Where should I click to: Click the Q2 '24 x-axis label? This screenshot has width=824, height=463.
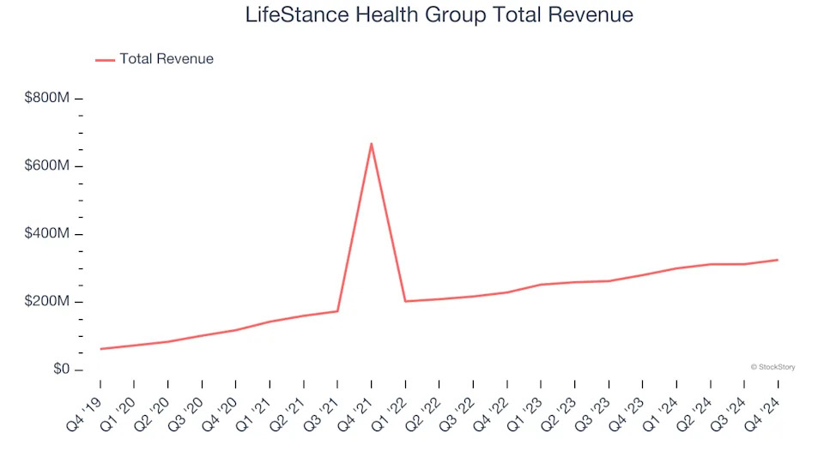(694, 414)
